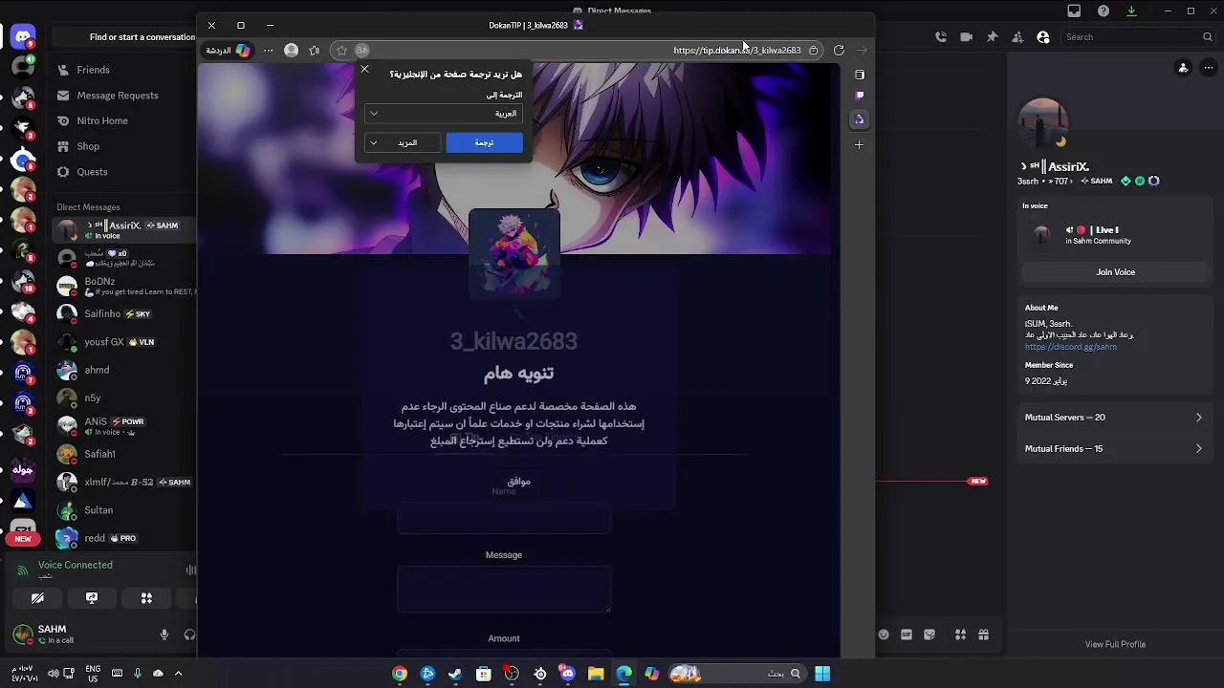Open the Discord Shop
Viewport: 1224px width, 688px height.
pos(122,146)
